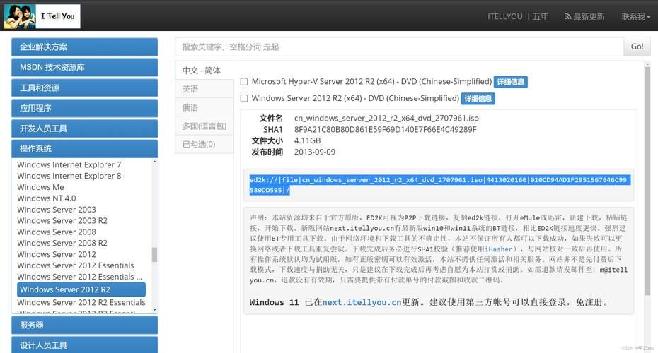Select Windows NT 4.0 in the list
Viewport: 658px width, 353px height.
click(x=46, y=198)
